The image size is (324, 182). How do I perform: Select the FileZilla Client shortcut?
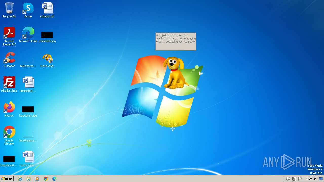[9, 84]
